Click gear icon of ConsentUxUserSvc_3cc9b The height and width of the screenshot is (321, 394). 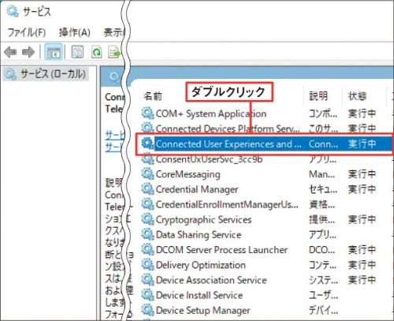pos(147,159)
